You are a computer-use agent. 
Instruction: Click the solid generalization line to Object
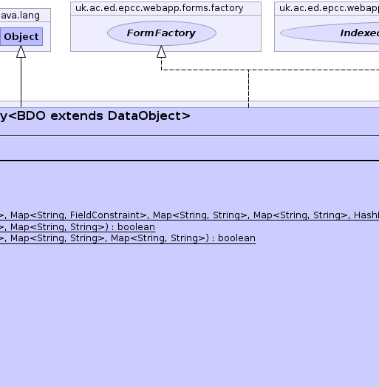[21, 82]
